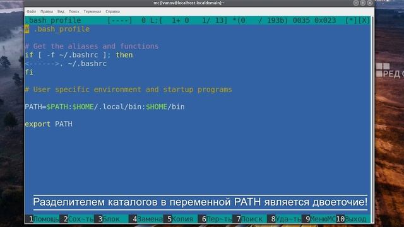Click the 6 Пер~ть move button

(x=215, y=219)
